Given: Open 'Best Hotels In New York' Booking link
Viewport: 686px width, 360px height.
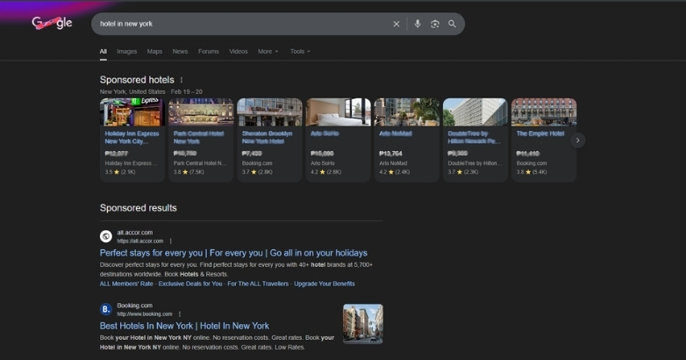Looking at the screenshot, I should (184, 326).
